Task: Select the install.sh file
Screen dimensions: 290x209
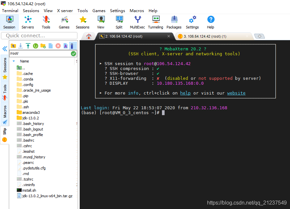Action: click(x=26, y=190)
